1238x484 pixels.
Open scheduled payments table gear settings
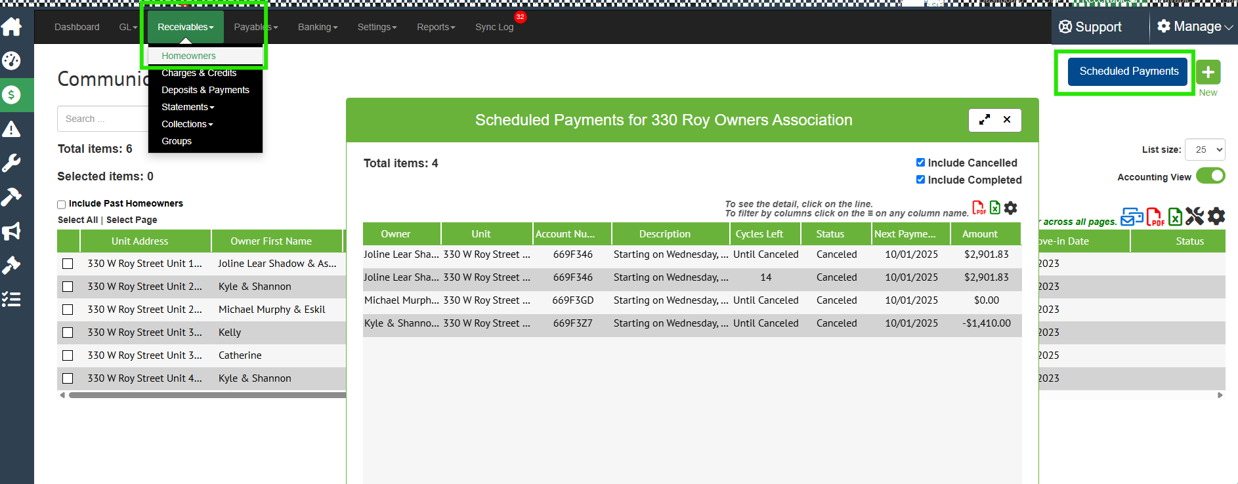pyautogui.click(x=1011, y=208)
